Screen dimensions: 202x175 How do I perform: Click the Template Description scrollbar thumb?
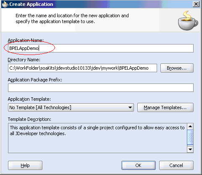click(190, 137)
